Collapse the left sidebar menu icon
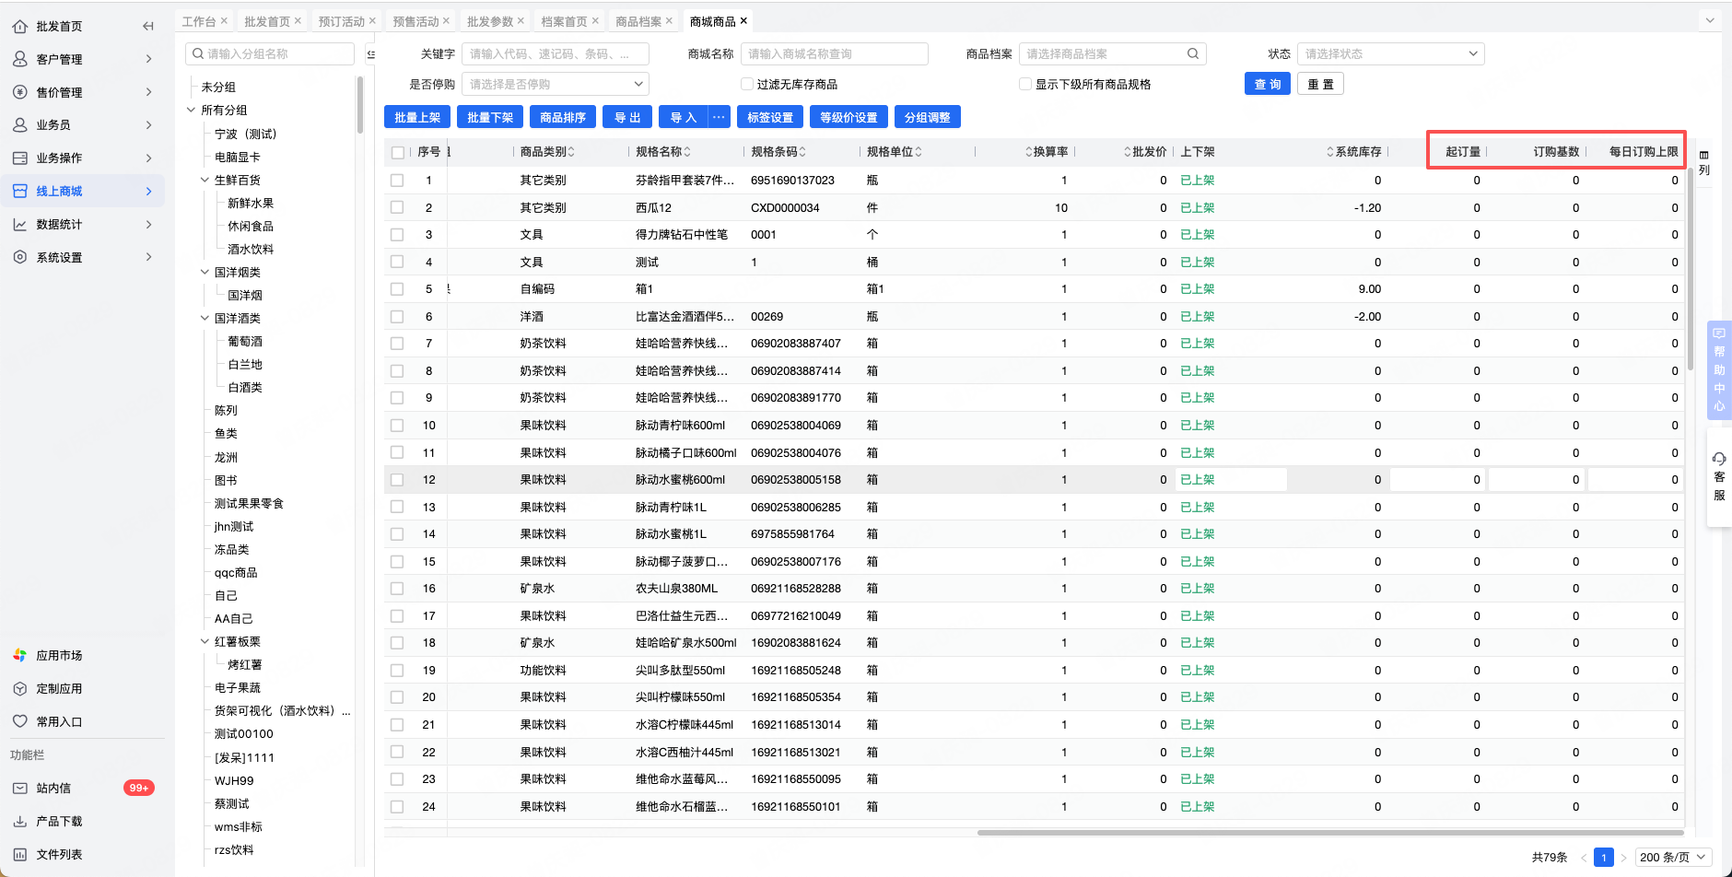This screenshot has width=1732, height=877. pos(147,26)
